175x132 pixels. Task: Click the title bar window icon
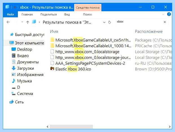(7, 7)
